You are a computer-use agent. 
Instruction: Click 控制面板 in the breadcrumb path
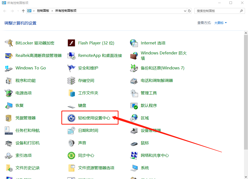(43, 11)
